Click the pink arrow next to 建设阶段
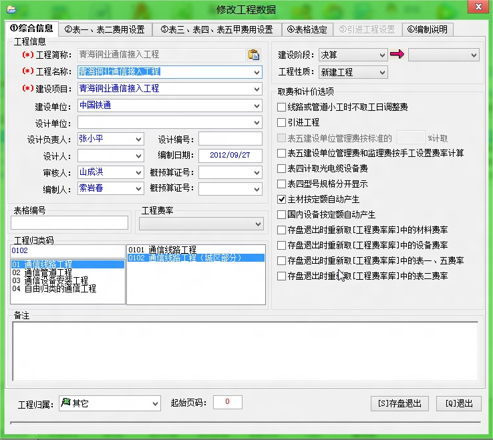Viewport: 493px width, 440px height. pos(397,54)
